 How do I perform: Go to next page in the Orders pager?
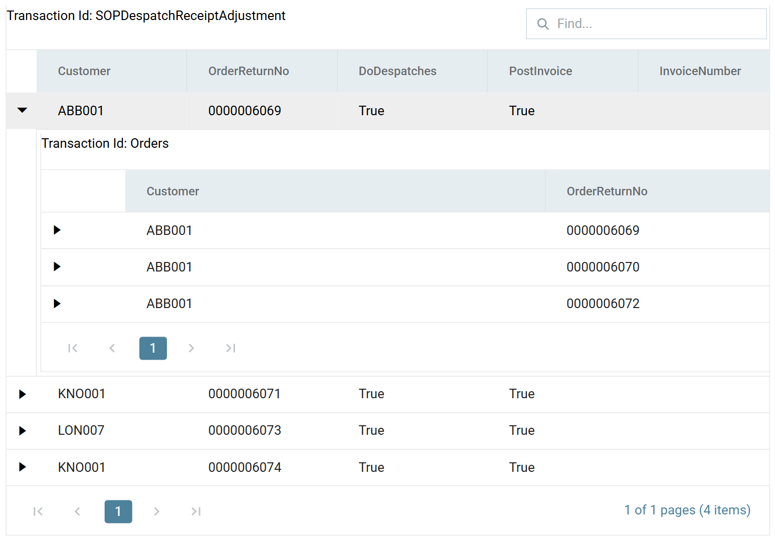(191, 348)
